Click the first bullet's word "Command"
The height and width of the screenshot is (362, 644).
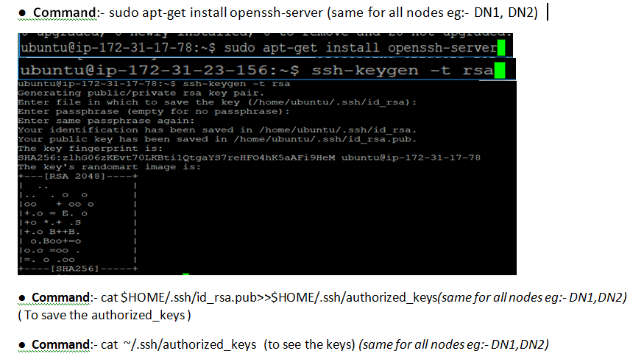pos(66,13)
